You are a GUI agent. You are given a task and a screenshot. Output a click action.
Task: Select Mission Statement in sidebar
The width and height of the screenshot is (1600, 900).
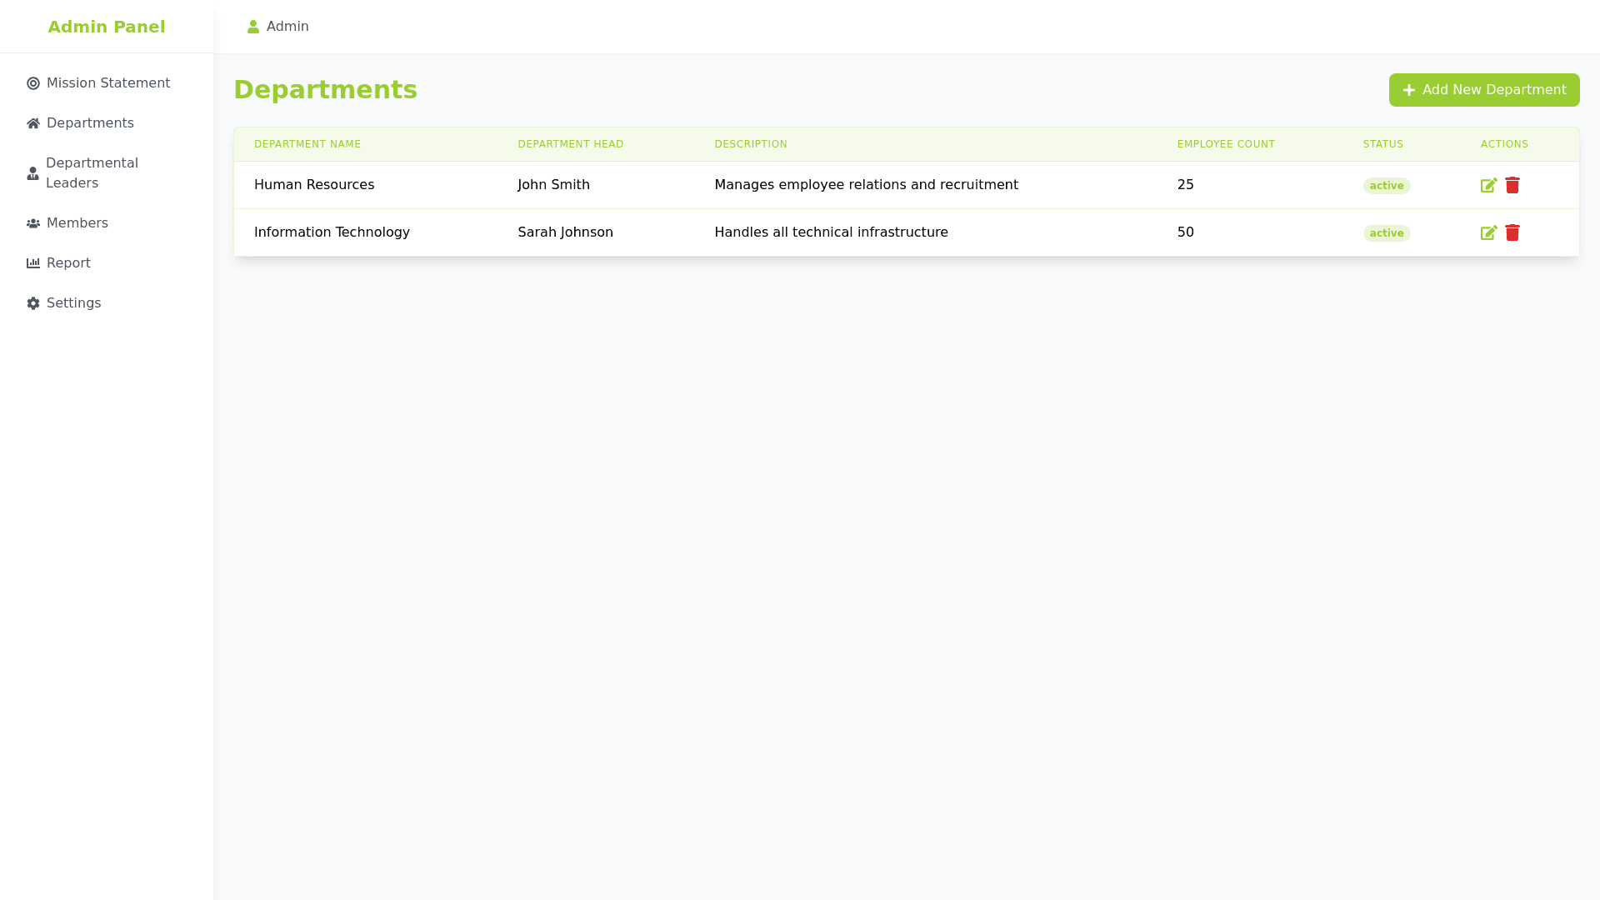click(108, 83)
